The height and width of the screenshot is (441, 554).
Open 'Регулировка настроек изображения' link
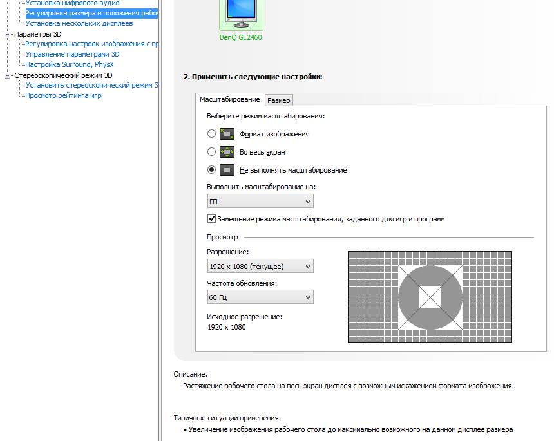click(x=91, y=44)
